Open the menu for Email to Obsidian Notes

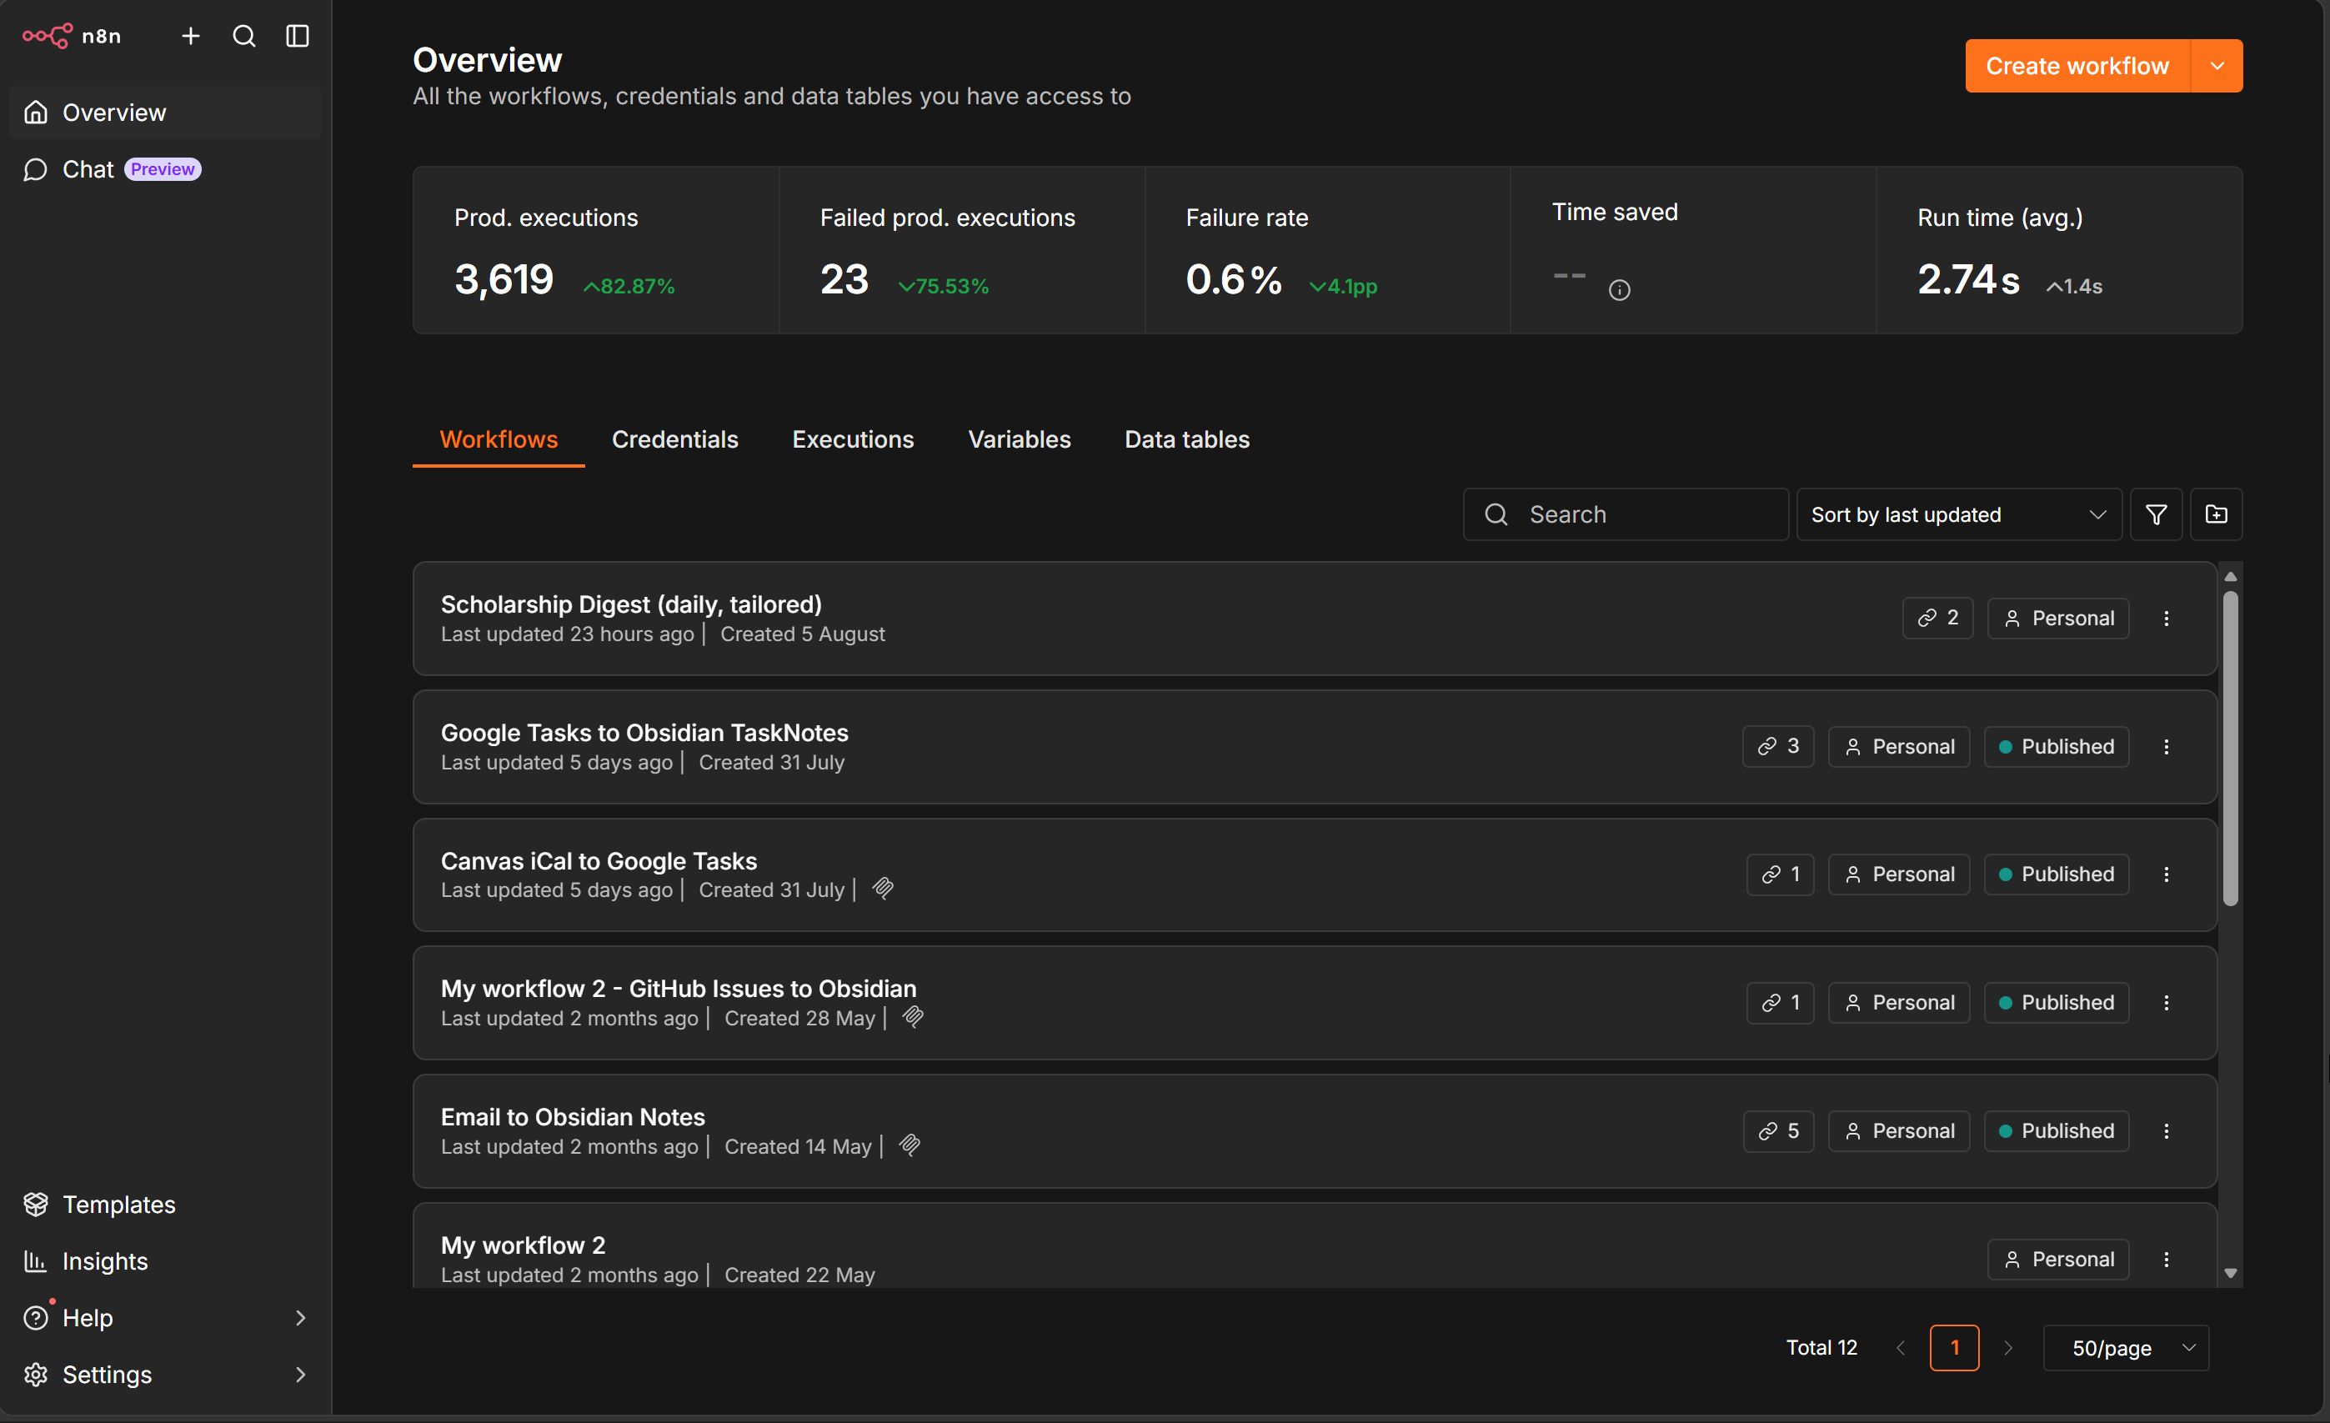click(2167, 1132)
